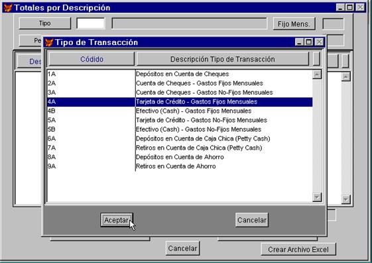
Task: Select Efectivo (Cash) - Gastos Fijos Mensuales
Action: 180,111
